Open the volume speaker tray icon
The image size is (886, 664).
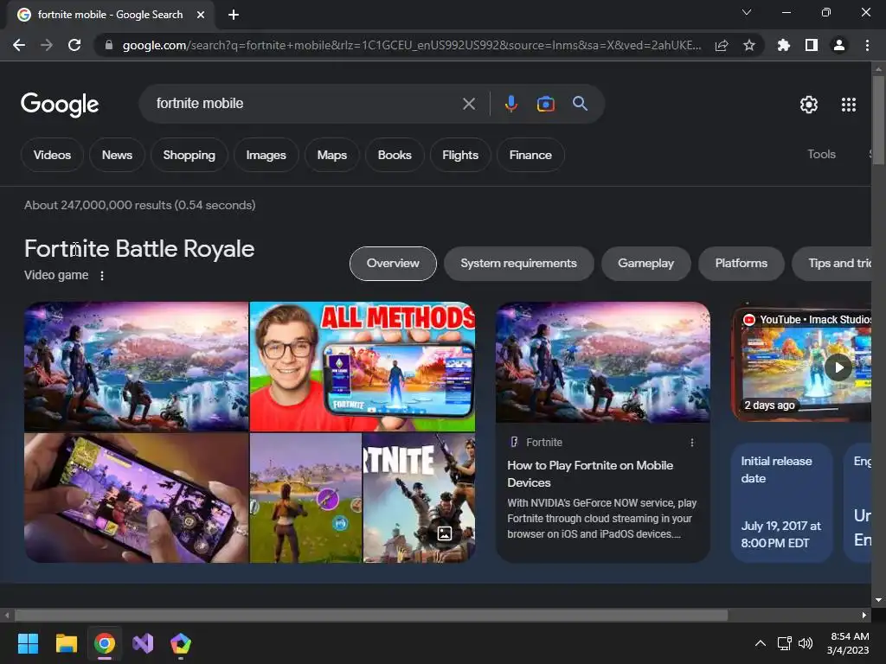tap(806, 643)
